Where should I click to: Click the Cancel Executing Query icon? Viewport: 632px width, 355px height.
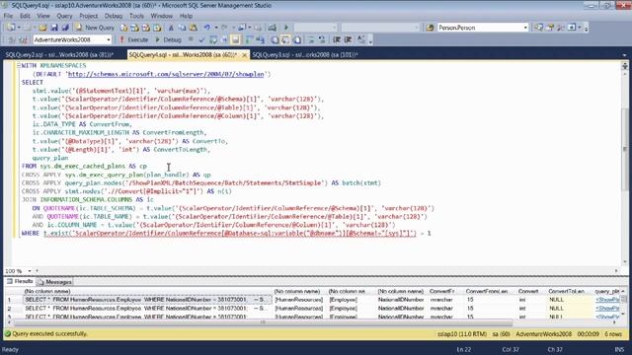point(191,39)
